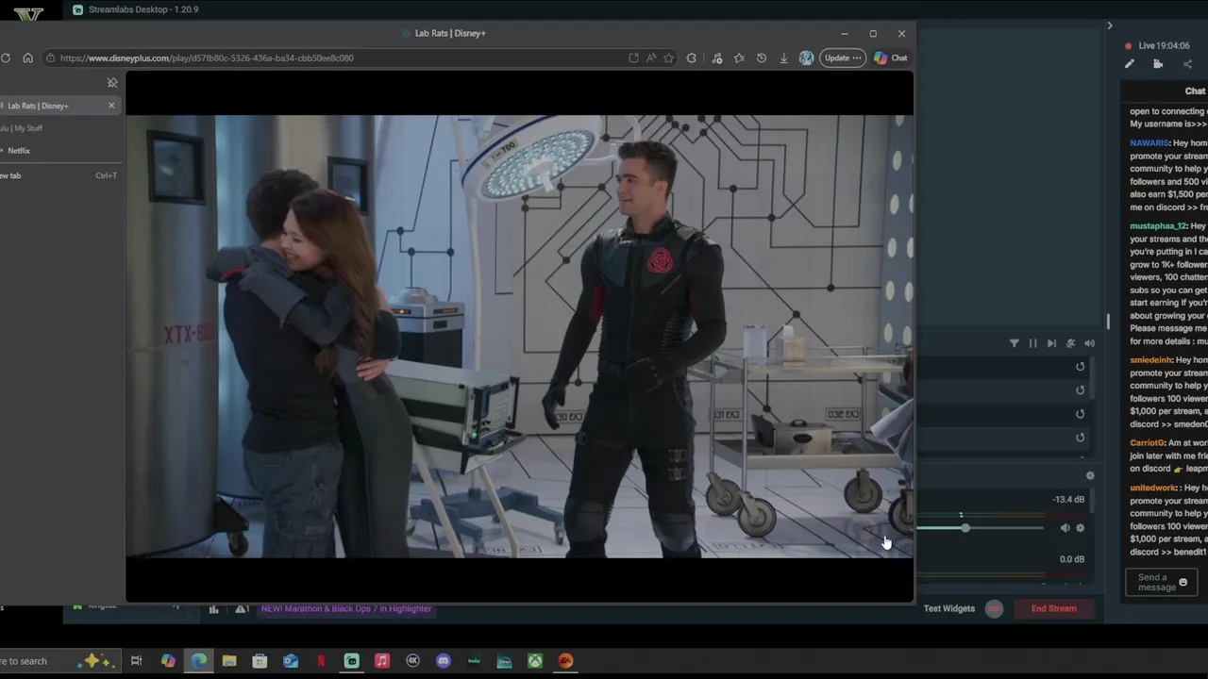Open Marathon & Black Ops 7 Highlighter link
Viewport: 1208px width, 679px height.
(x=346, y=609)
